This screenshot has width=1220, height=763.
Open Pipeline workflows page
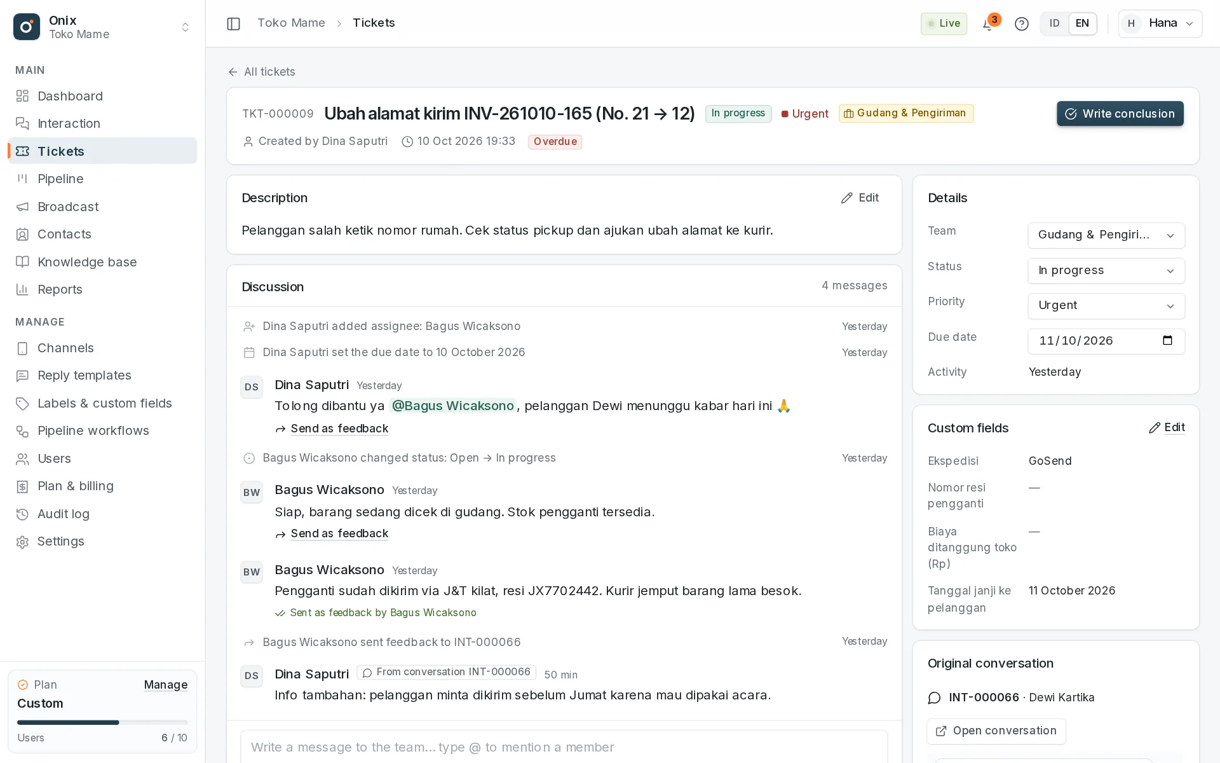102,430
